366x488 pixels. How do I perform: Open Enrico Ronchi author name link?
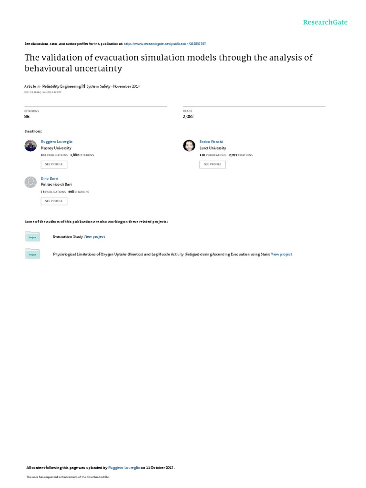coord(211,142)
